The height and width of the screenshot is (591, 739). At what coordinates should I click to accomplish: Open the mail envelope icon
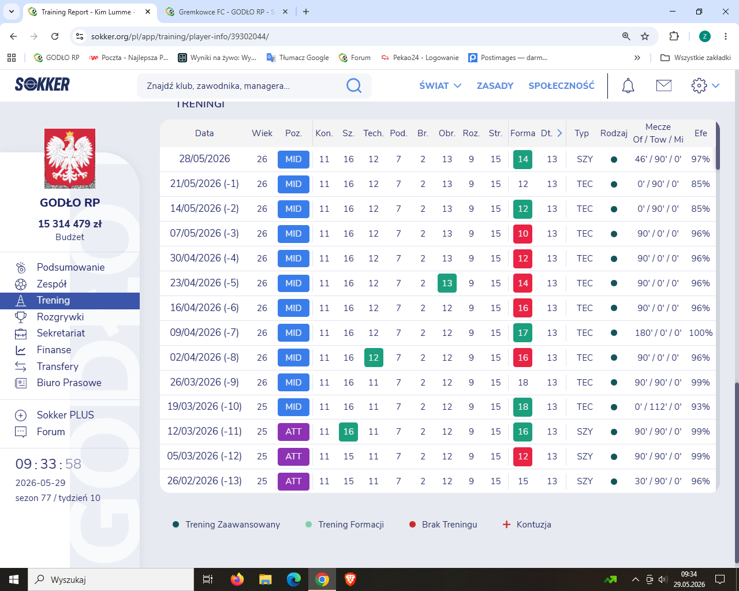pos(664,85)
